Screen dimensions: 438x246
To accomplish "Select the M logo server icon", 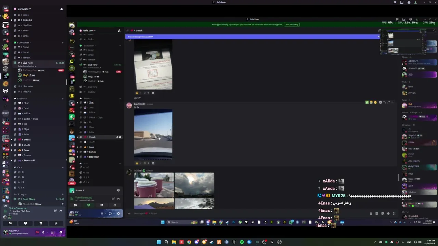I will pyautogui.click(x=5, y=91).
